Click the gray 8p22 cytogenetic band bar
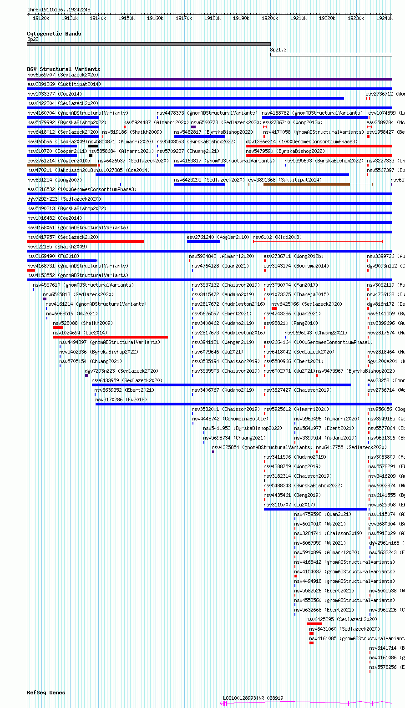405x708 pixels. pos(149,44)
